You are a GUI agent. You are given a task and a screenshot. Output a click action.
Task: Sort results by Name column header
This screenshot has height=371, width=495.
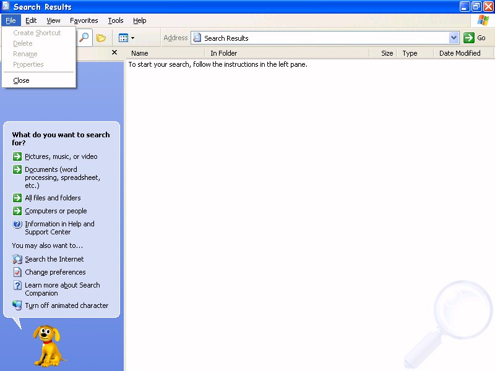166,53
